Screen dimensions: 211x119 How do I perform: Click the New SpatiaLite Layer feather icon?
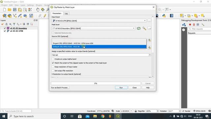click(20, 16)
